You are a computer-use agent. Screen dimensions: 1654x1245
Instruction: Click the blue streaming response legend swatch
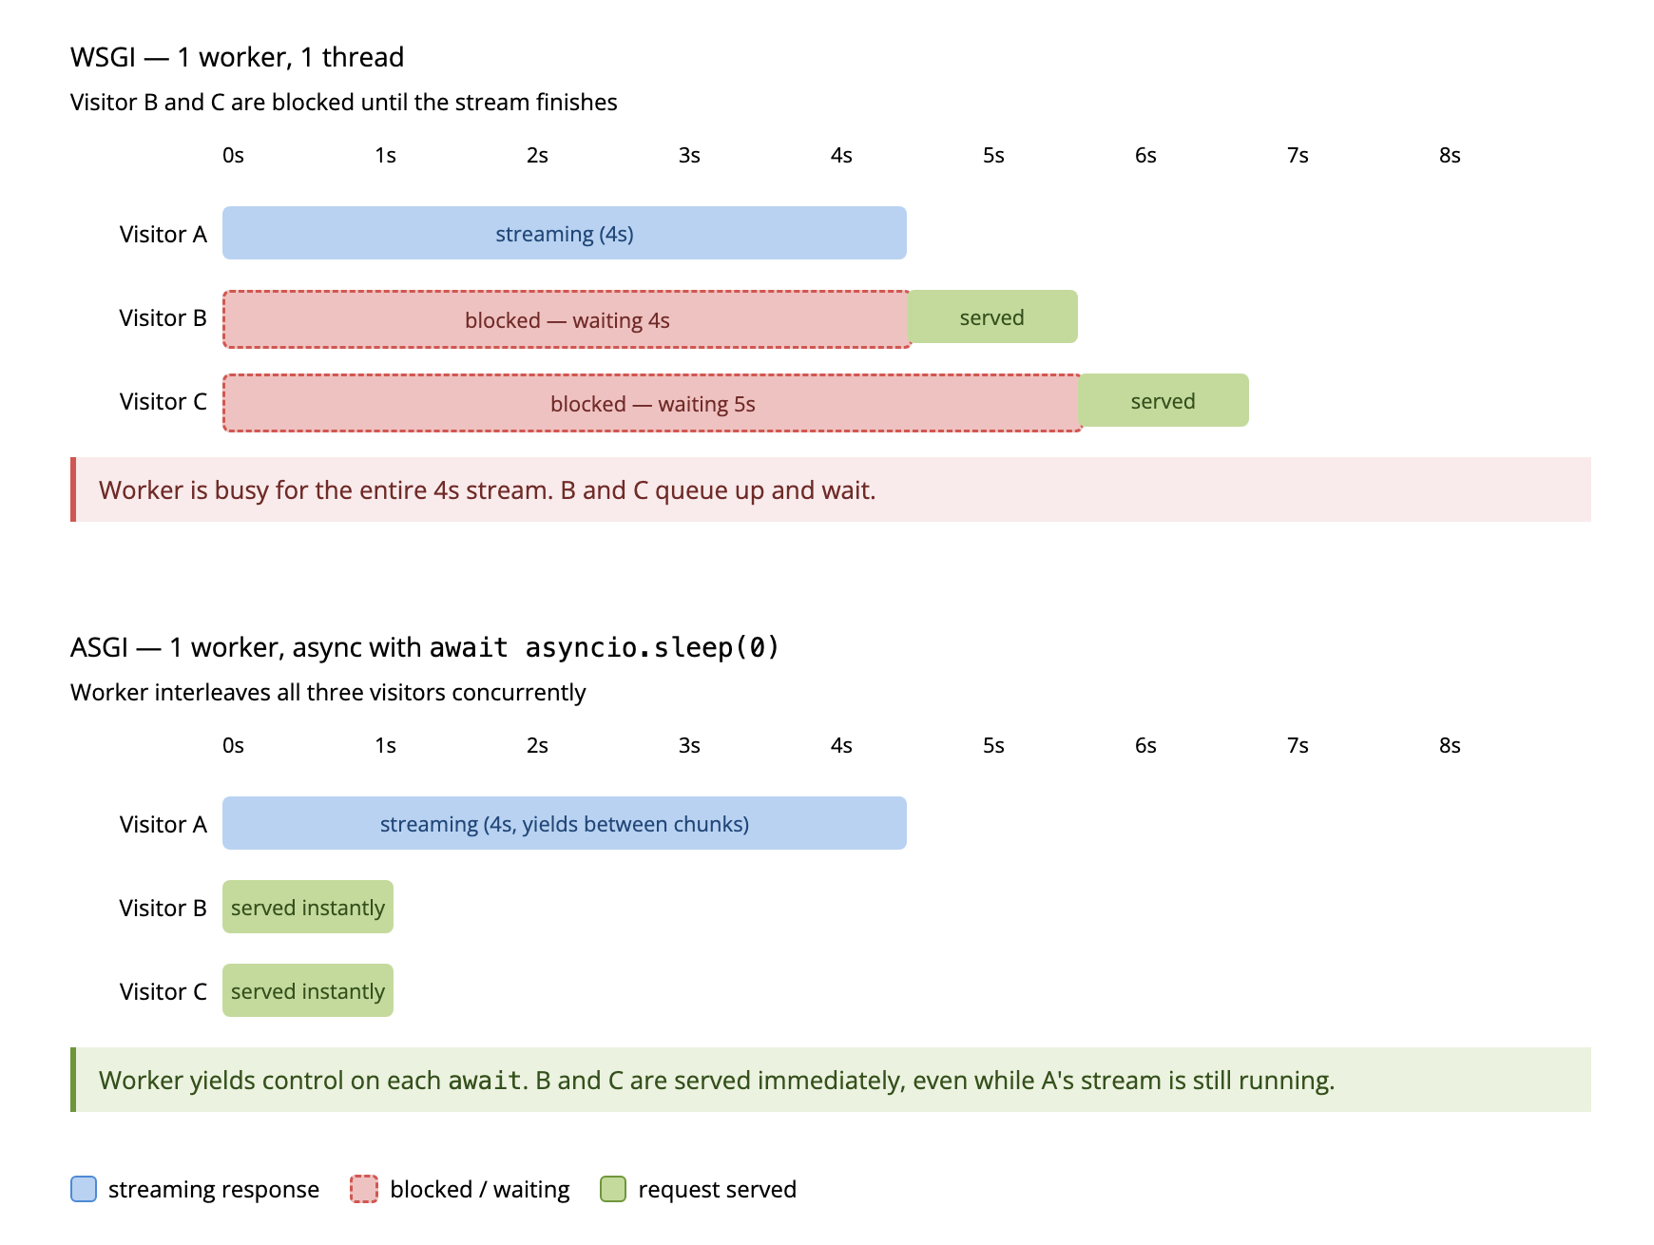point(84,1189)
